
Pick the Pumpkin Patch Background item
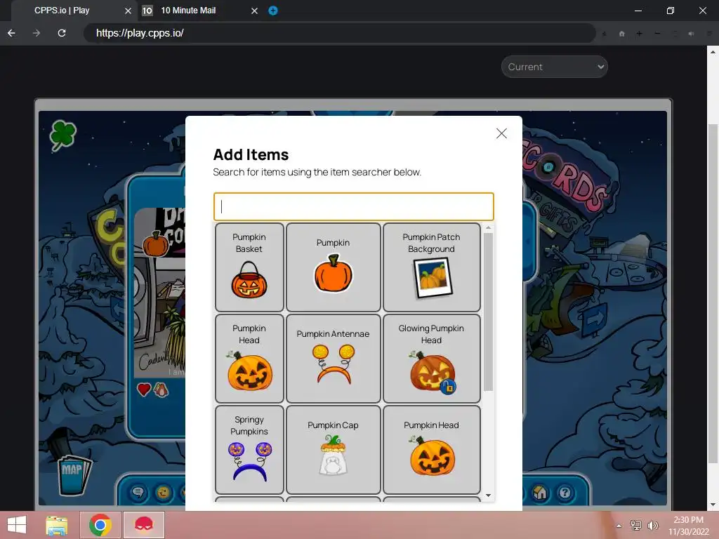(x=432, y=267)
